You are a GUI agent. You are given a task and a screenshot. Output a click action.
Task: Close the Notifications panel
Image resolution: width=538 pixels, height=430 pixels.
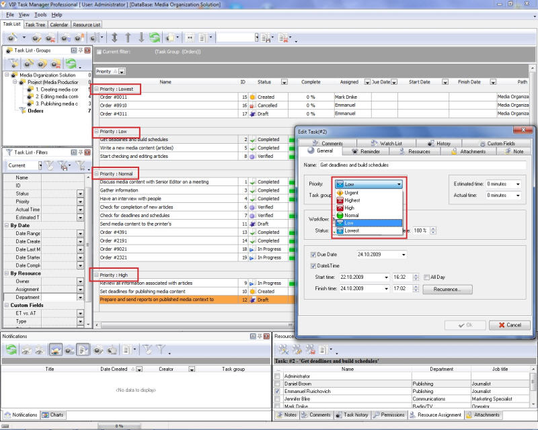tap(266, 337)
